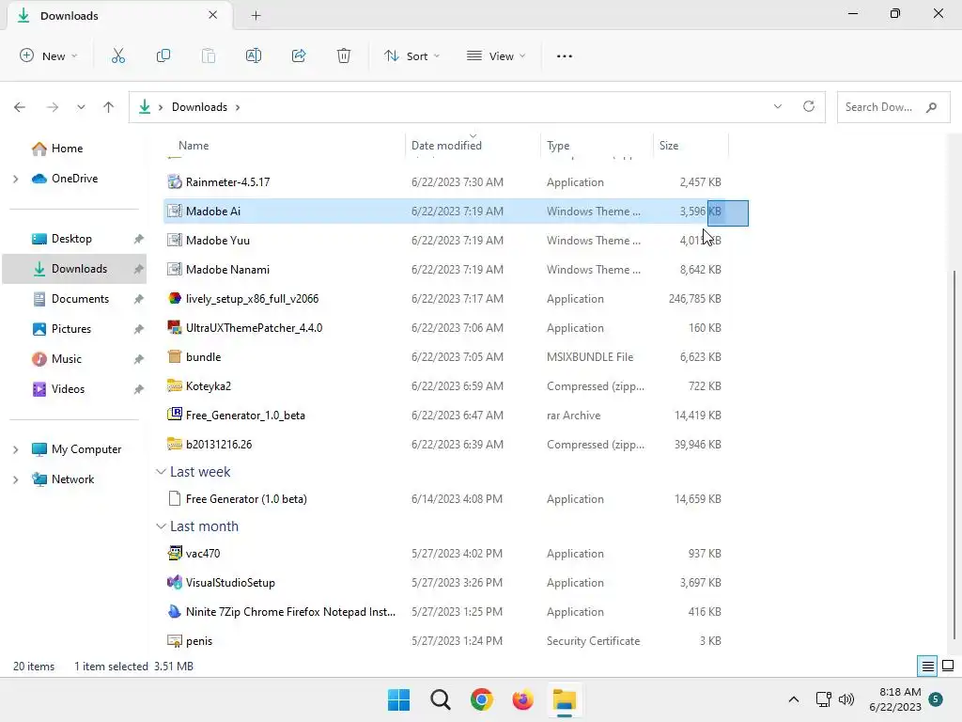Click the Ninite installer file icon
Image resolution: width=962 pixels, height=722 pixels.
[175, 611]
